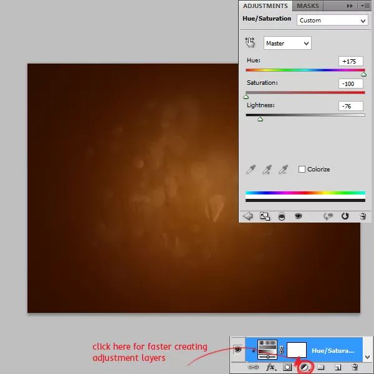
Task: Enable the Colorize checkbox
Action: (x=302, y=170)
